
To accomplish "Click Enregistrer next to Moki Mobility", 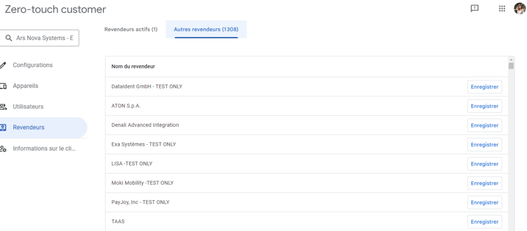I will pyautogui.click(x=485, y=183).
